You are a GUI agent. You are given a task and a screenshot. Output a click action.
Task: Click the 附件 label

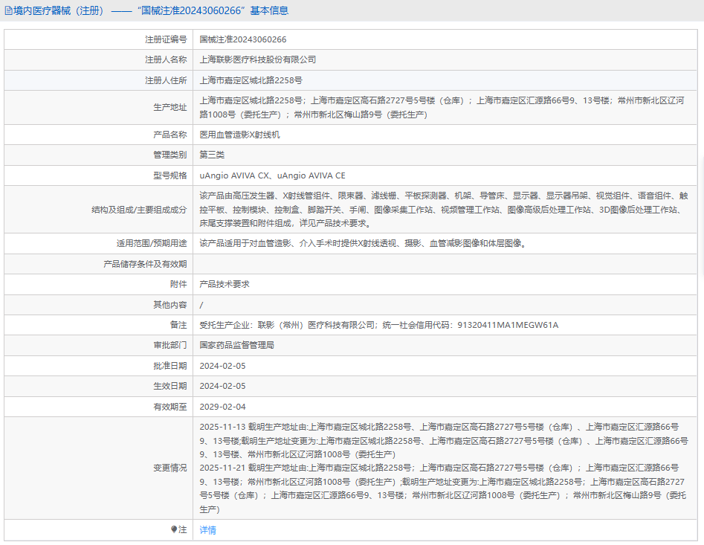point(178,284)
